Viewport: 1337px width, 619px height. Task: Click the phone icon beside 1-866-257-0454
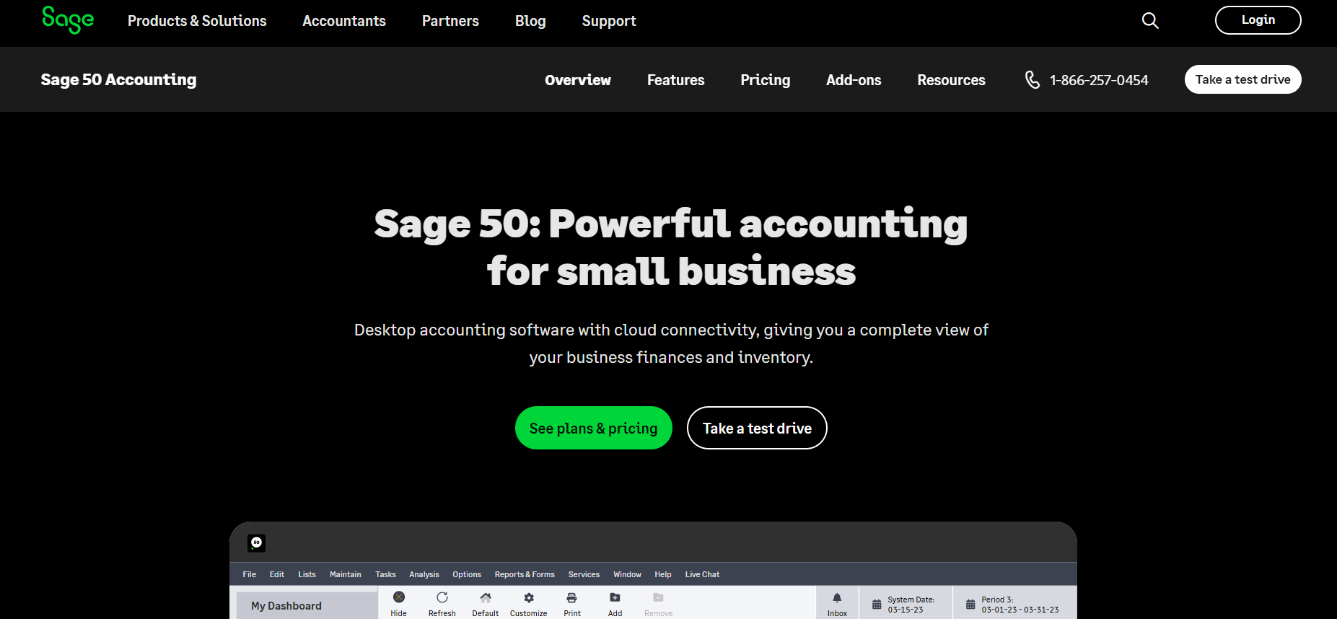point(1033,80)
